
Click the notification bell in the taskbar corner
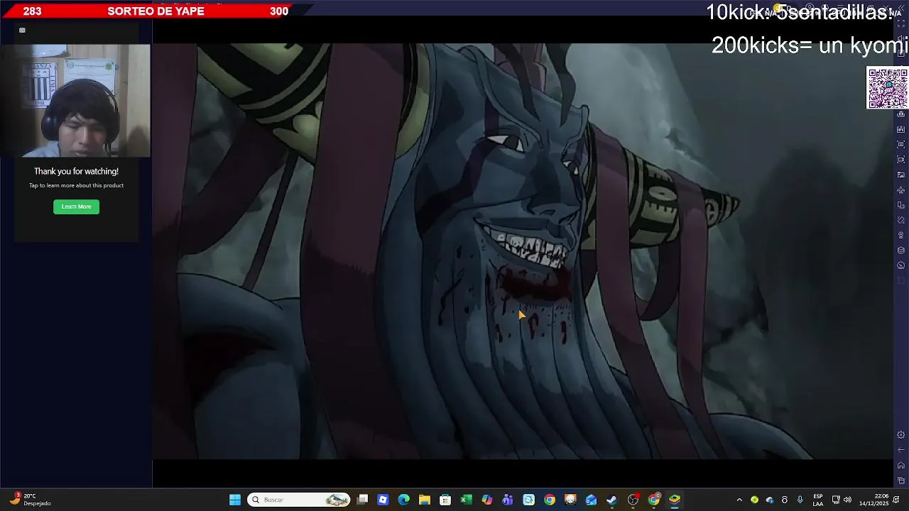(x=896, y=500)
